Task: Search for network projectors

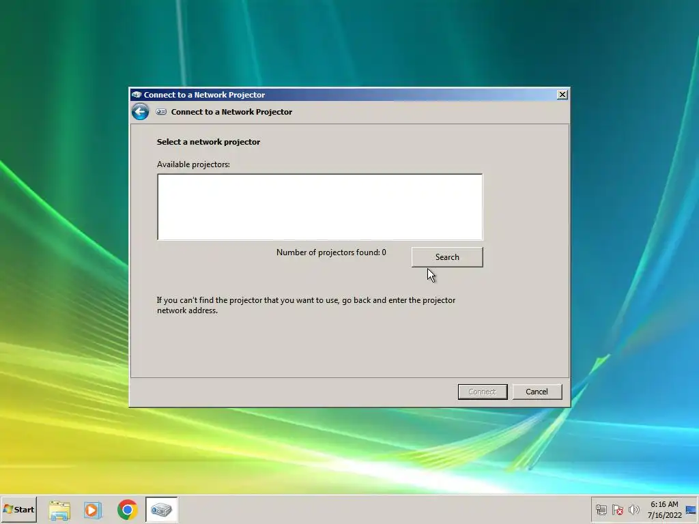Action: [x=447, y=257]
